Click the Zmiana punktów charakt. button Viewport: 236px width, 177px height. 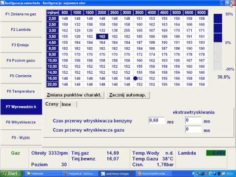coord(74,95)
